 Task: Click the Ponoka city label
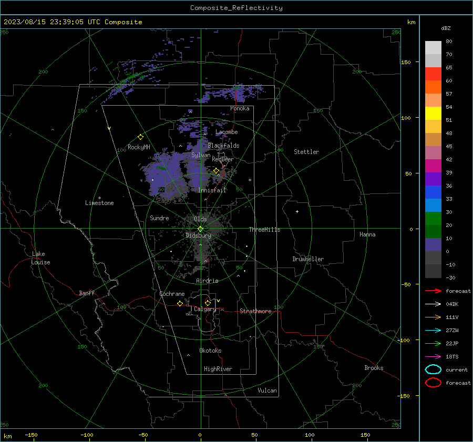pos(240,108)
